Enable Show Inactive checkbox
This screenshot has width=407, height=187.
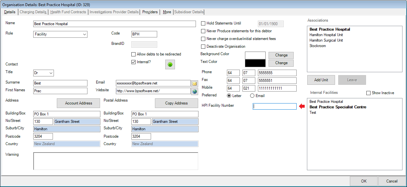click(x=369, y=93)
